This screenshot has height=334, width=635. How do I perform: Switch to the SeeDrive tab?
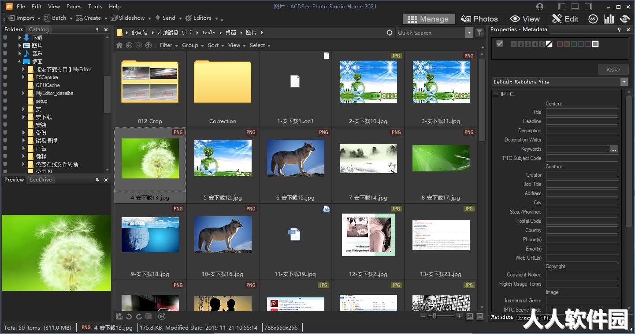click(41, 180)
